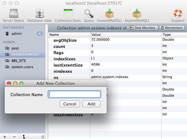Open the Support lifebuoy icon
187x139 pixels.
pos(178,13)
